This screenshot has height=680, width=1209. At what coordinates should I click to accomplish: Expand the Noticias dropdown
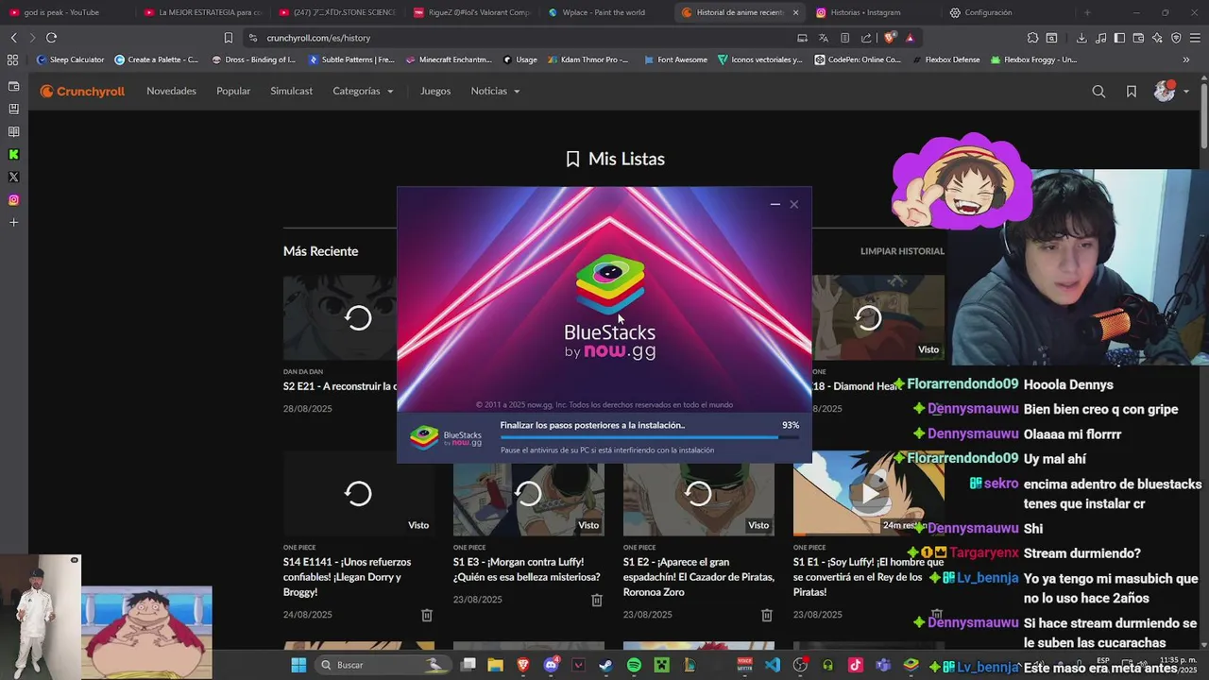495,91
